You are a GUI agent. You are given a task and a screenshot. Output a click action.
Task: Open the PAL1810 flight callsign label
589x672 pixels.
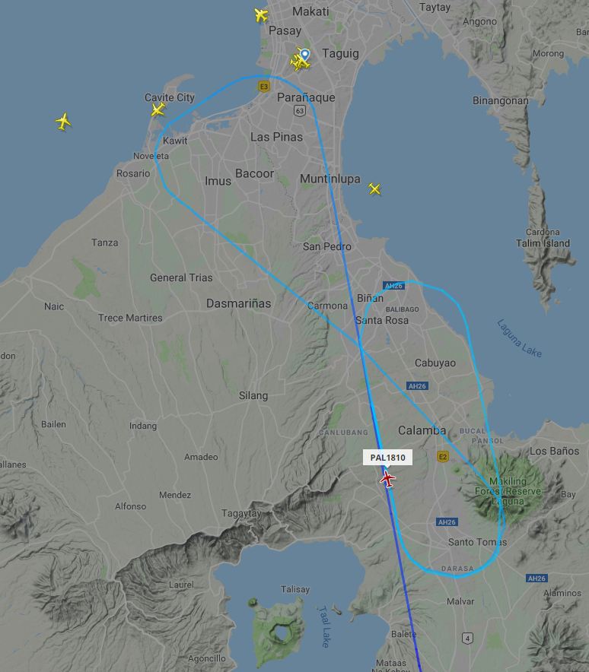(x=387, y=458)
